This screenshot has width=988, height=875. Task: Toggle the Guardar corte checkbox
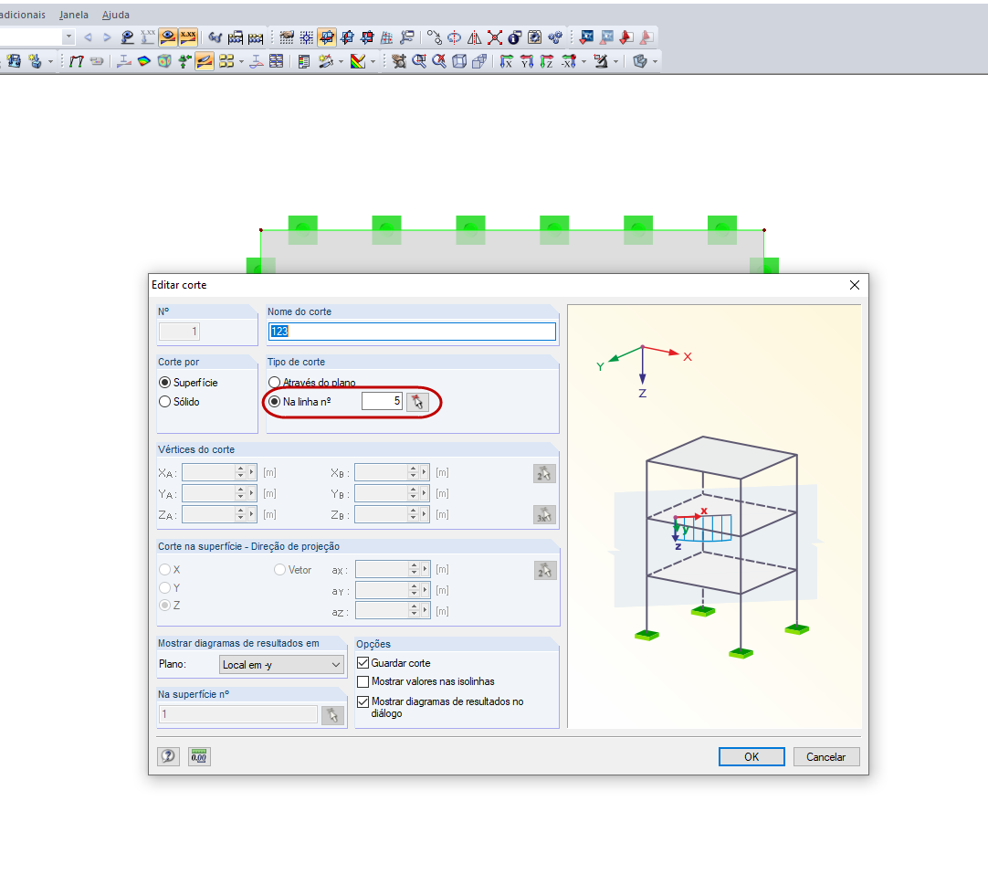(x=363, y=662)
